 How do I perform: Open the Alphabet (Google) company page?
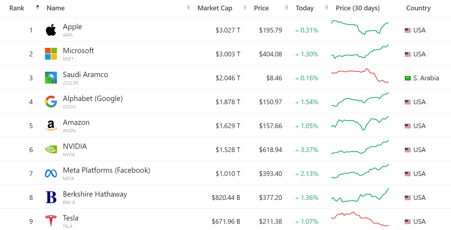[x=93, y=99]
